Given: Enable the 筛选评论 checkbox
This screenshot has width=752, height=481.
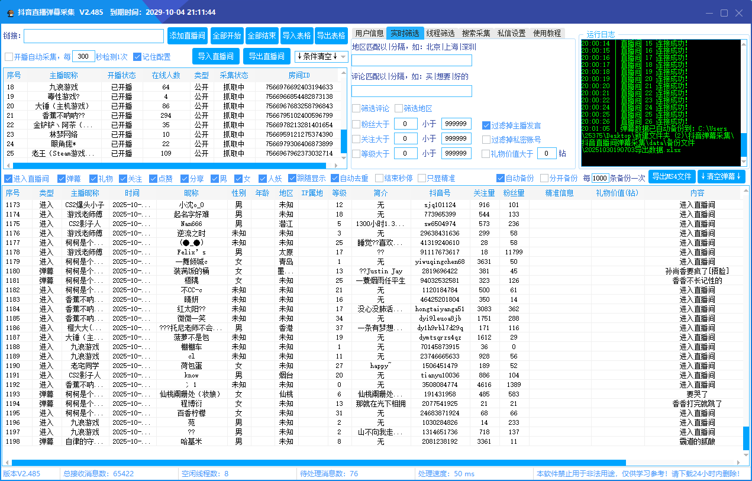Looking at the screenshot, I should pyautogui.click(x=356, y=109).
